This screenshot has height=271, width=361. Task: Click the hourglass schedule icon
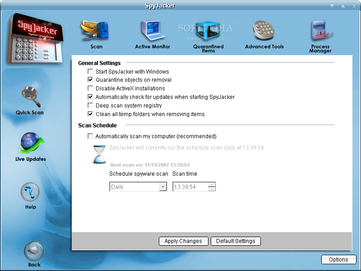click(x=99, y=154)
